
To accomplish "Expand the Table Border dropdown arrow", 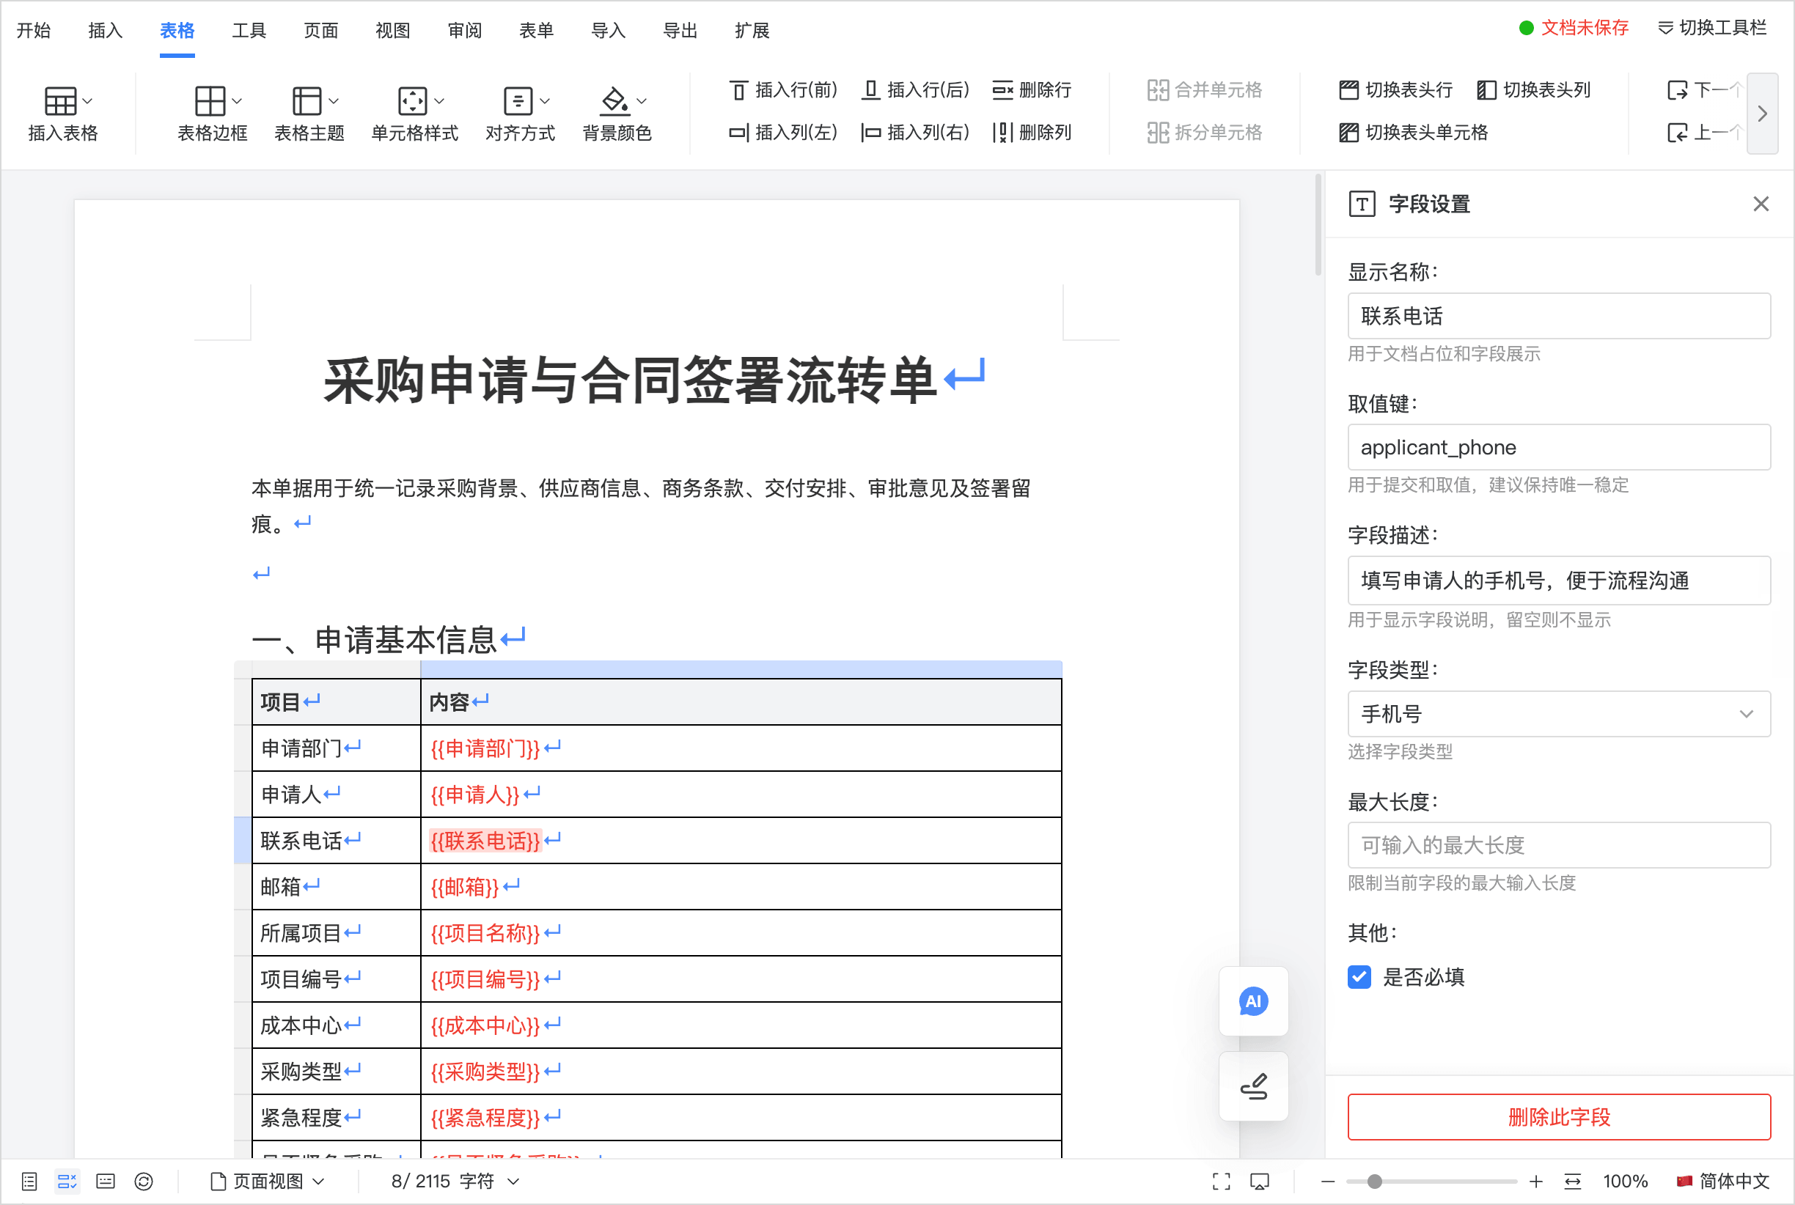I will click(237, 100).
